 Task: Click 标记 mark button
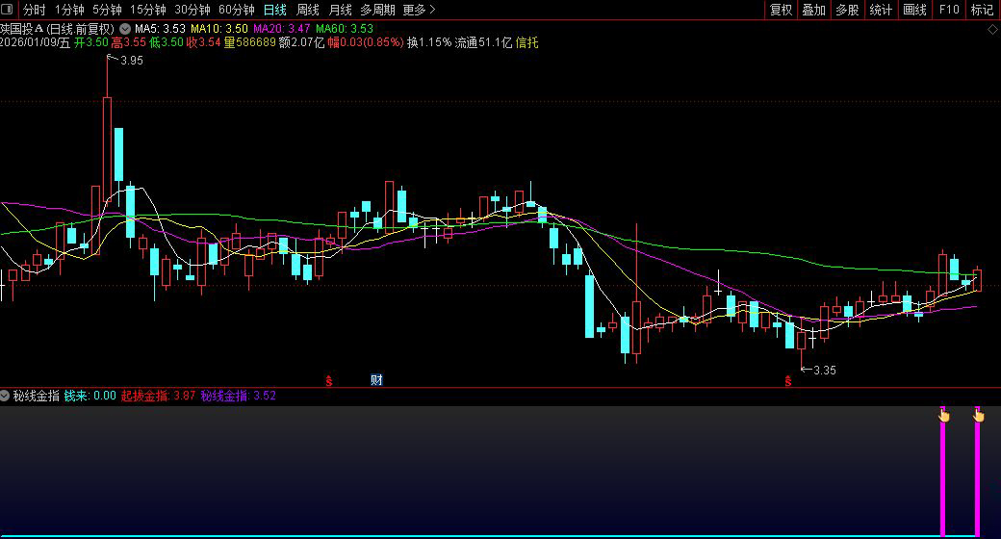coord(982,10)
